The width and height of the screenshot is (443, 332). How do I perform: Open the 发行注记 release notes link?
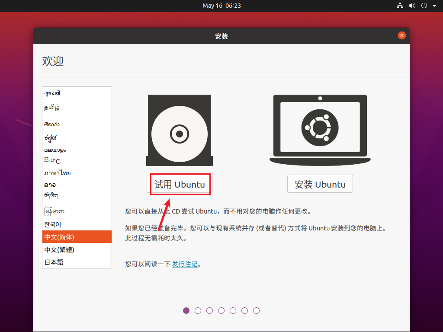[x=185, y=264]
